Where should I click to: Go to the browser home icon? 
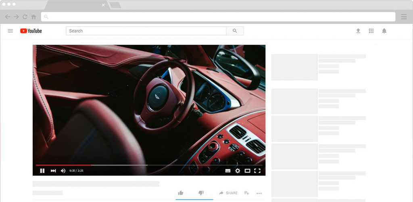(34, 17)
